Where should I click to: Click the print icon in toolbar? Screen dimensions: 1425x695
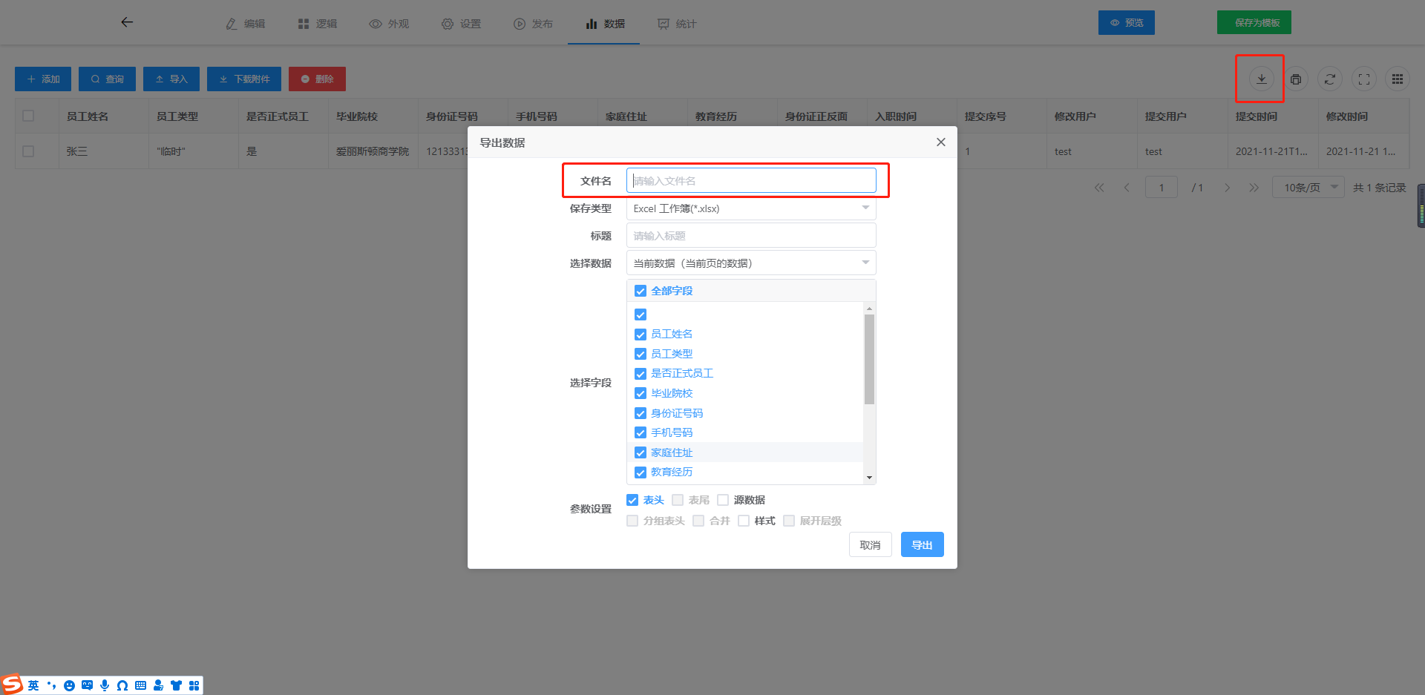pyautogui.click(x=1296, y=79)
